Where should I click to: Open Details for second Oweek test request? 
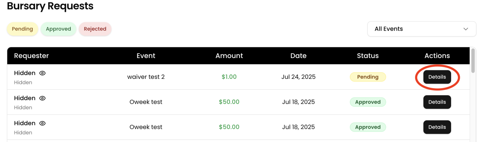[x=437, y=127]
